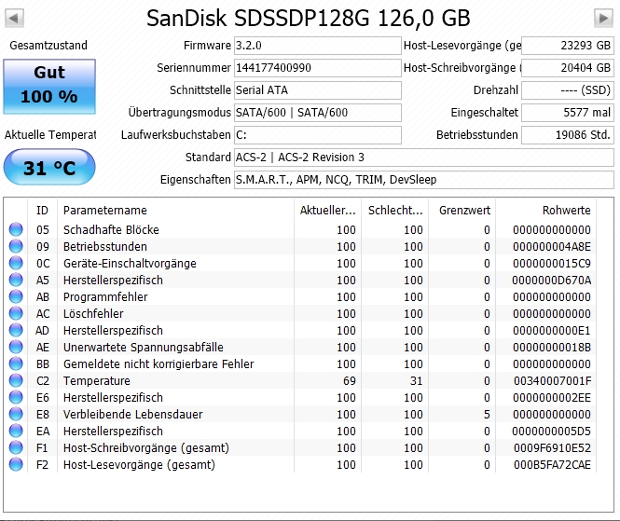The height and width of the screenshot is (521, 620).
Task: Click blue status icon for attribute E6
Action: [x=16, y=398]
